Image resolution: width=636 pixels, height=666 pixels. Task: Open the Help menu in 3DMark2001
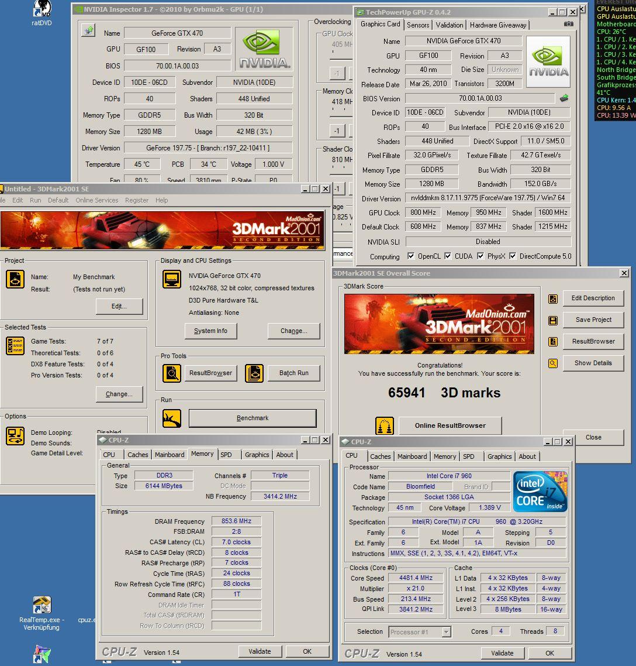point(162,200)
